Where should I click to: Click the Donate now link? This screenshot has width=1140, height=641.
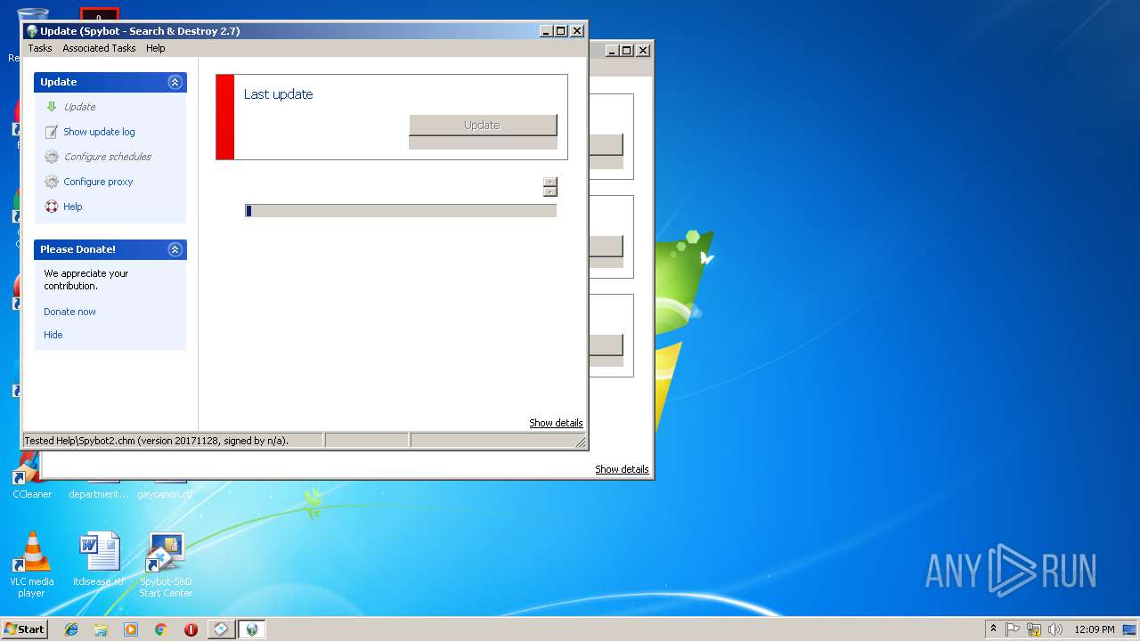[x=69, y=312]
